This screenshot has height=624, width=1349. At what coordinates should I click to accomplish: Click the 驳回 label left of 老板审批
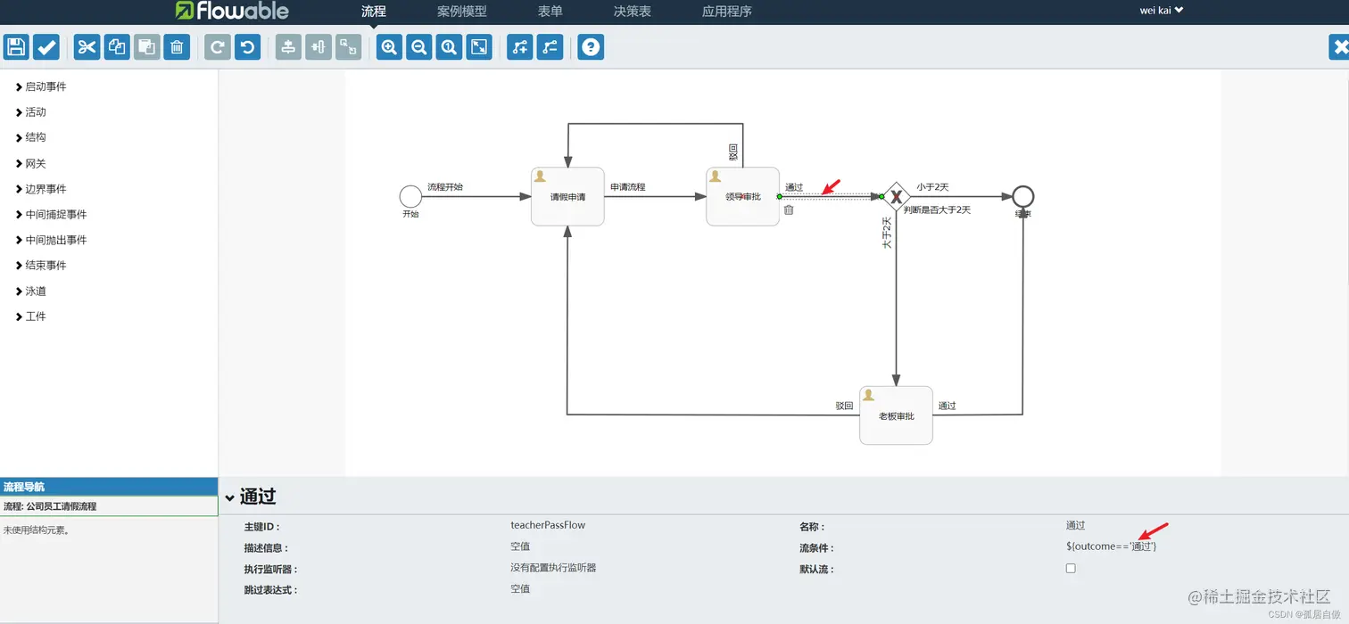[844, 406]
